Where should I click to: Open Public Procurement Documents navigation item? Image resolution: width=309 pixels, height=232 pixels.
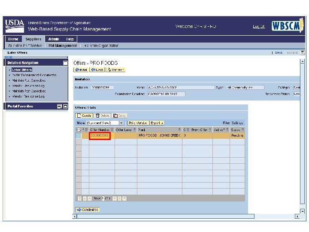tap(34, 75)
